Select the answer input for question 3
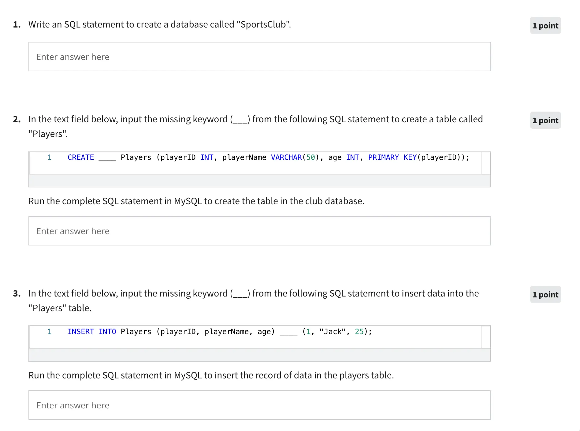 [259, 405]
